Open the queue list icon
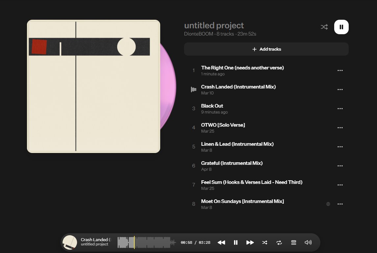 [x=294, y=243]
